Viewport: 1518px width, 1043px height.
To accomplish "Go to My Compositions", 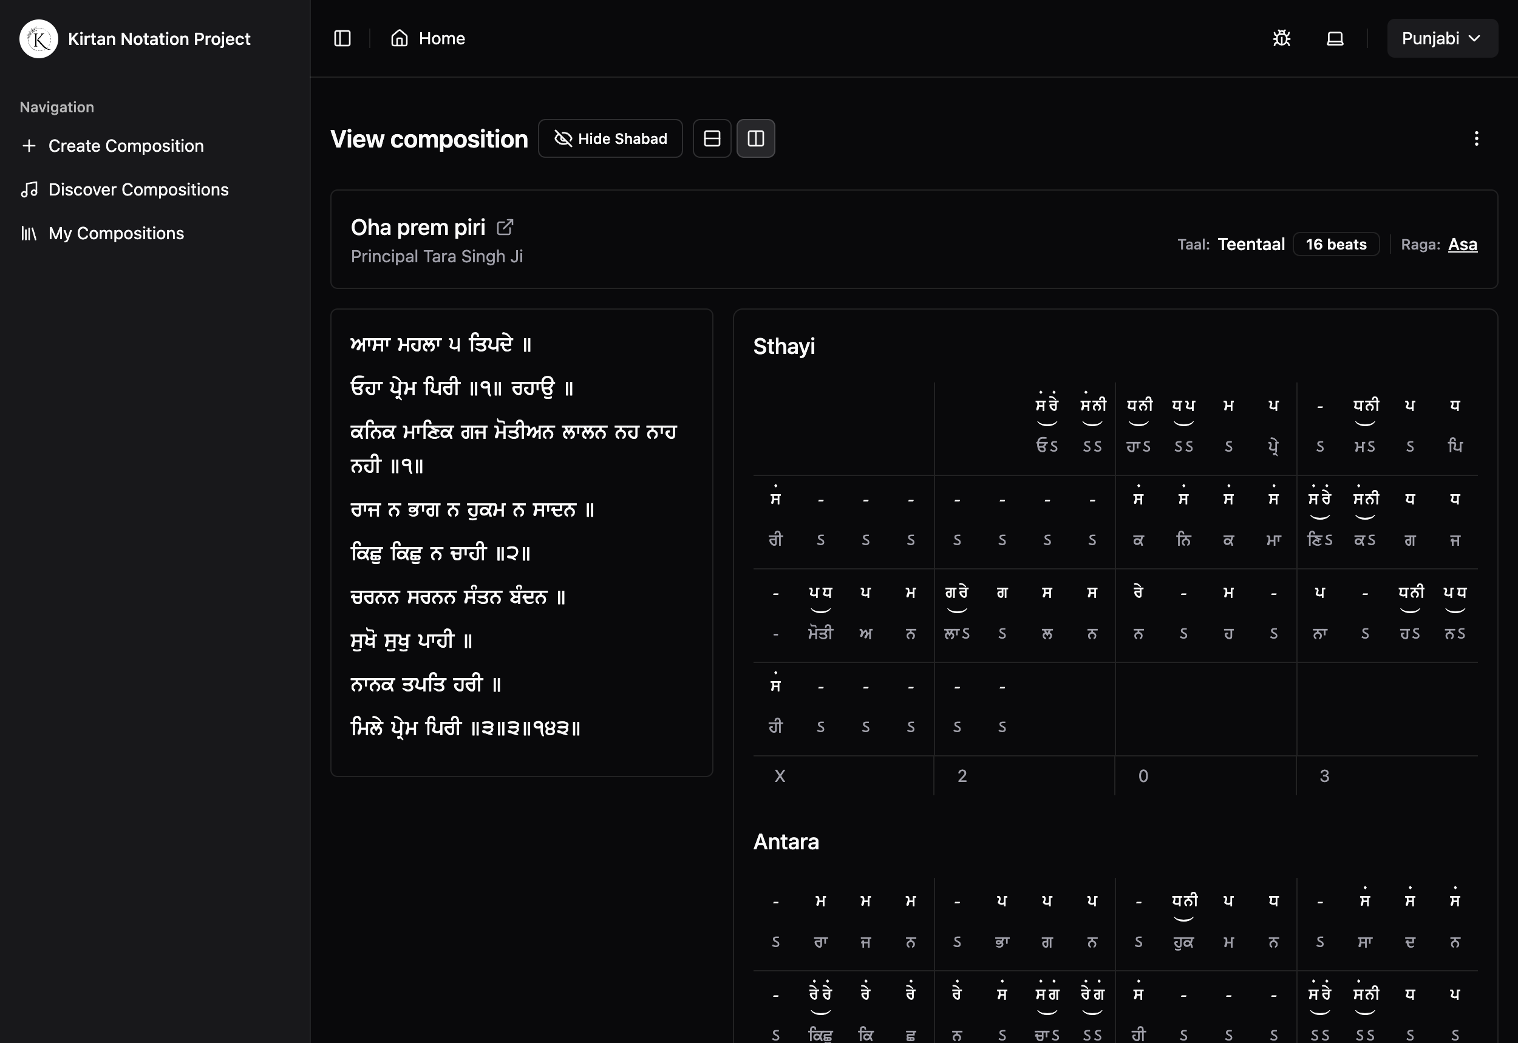I will tap(117, 233).
